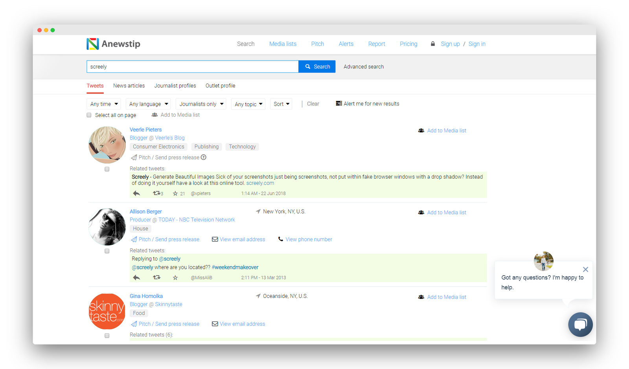Click paper plane icon in Gina Homolka's row
The width and height of the screenshot is (629, 369).
coord(134,324)
